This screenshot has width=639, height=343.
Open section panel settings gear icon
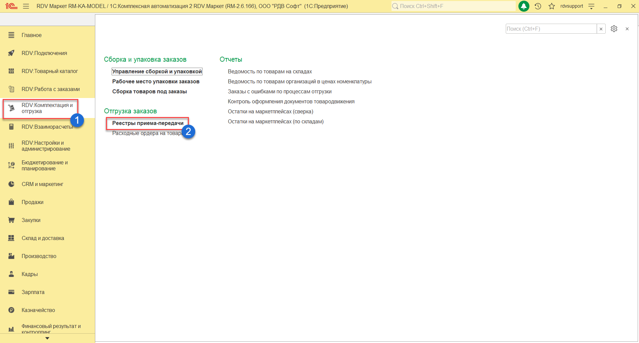point(614,29)
